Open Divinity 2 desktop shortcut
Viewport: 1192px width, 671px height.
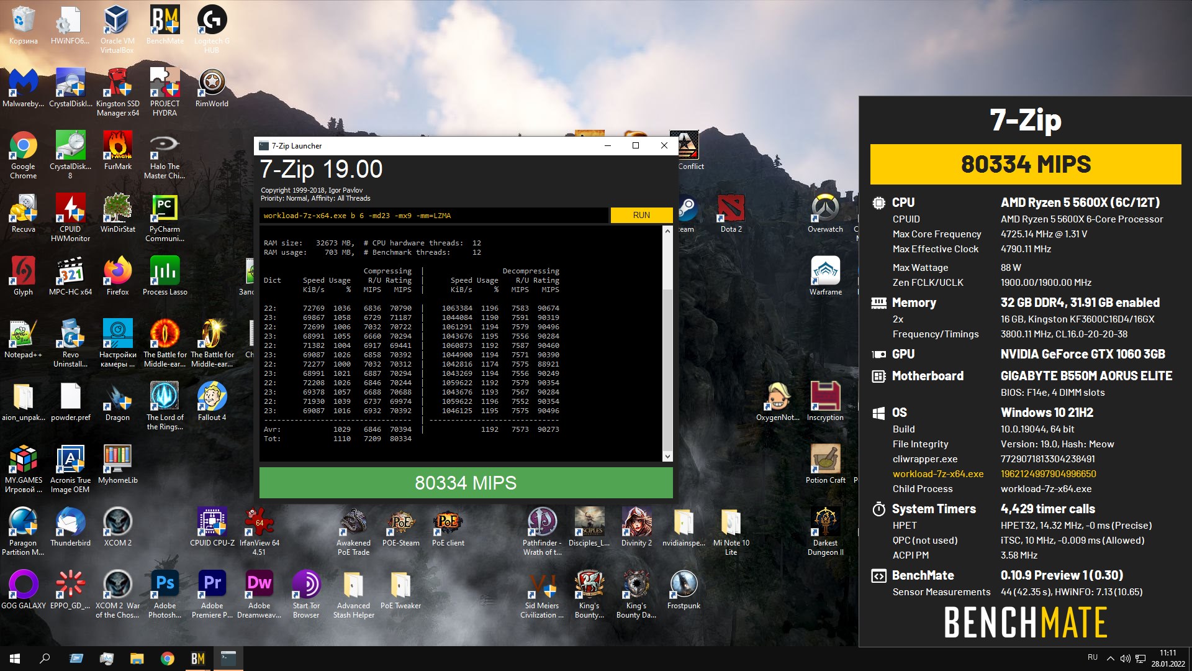tap(636, 527)
